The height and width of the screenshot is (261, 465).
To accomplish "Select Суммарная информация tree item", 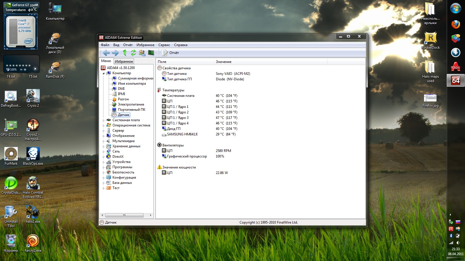I will pos(135,78).
